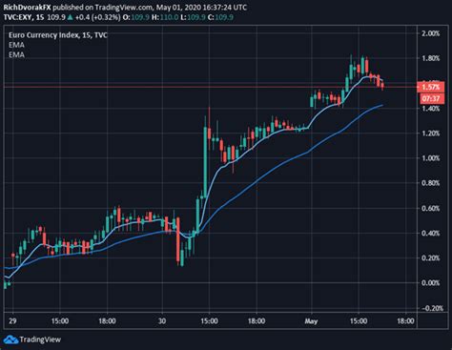Click the +0.4 (+0.32%) change value
452x350 pixels.
coord(97,17)
